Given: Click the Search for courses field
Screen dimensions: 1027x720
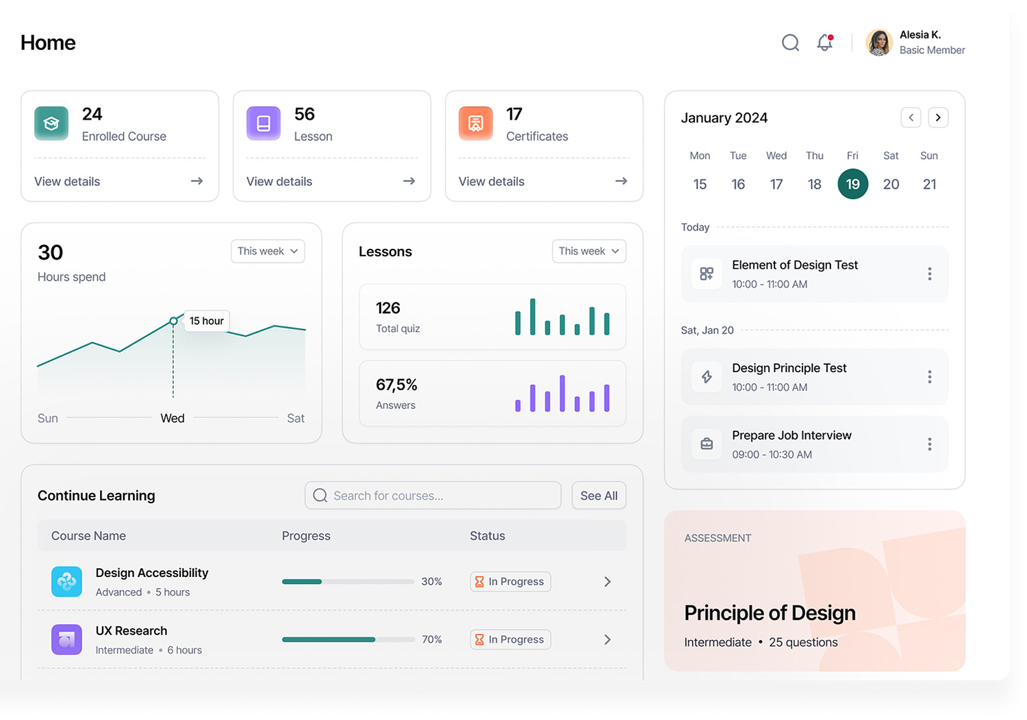Looking at the screenshot, I should pyautogui.click(x=433, y=496).
